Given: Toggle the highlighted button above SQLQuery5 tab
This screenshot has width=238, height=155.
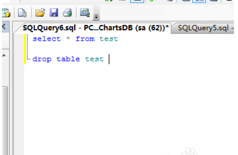Looking at the screenshot, I should click(x=199, y=1).
